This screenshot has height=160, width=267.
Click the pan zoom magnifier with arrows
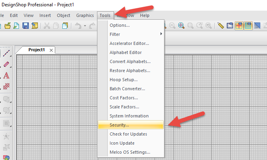pyautogui.click(x=181, y=26)
